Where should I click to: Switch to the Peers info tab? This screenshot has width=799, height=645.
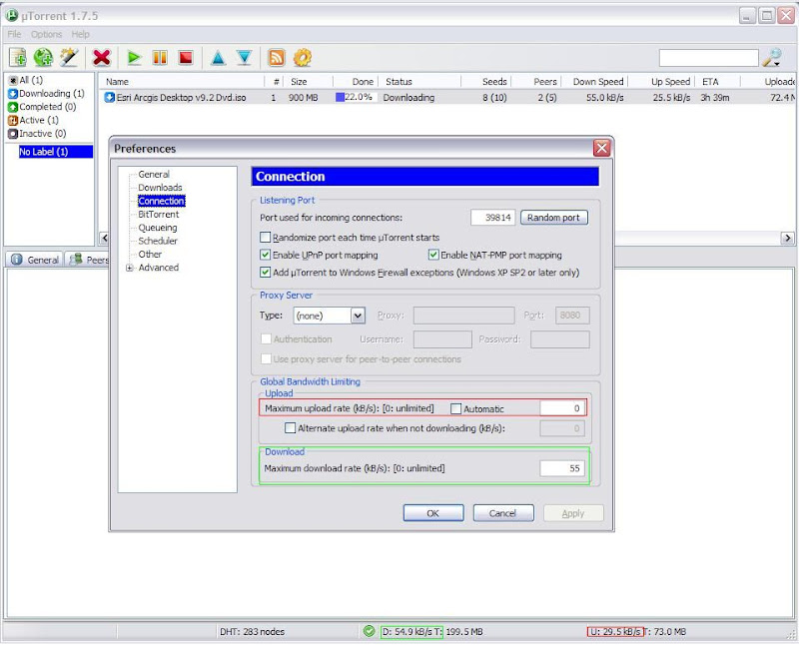pyautogui.click(x=88, y=260)
